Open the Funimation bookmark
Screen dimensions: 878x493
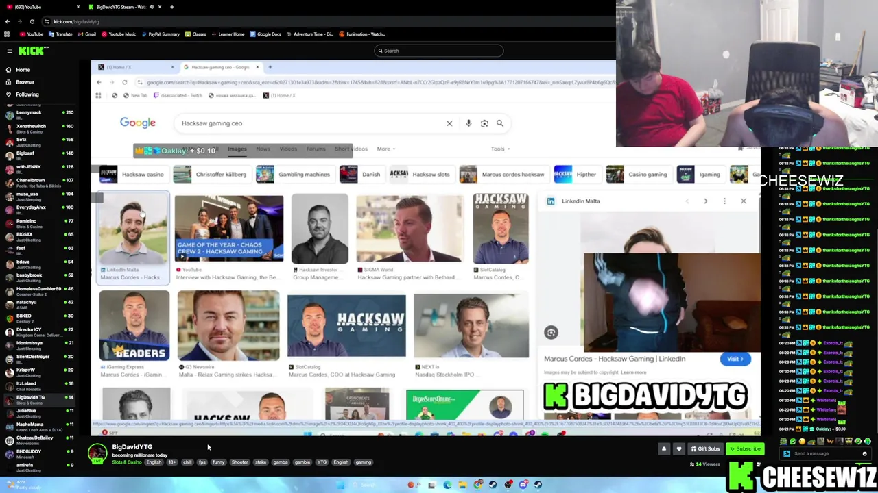tap(362, 34)
